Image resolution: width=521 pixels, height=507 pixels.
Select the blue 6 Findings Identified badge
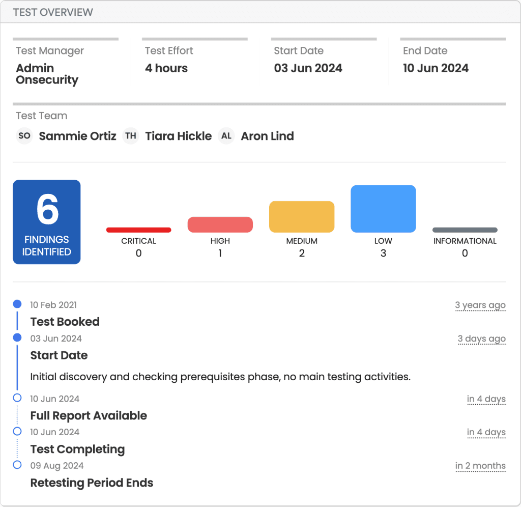[x=46, y=221]
